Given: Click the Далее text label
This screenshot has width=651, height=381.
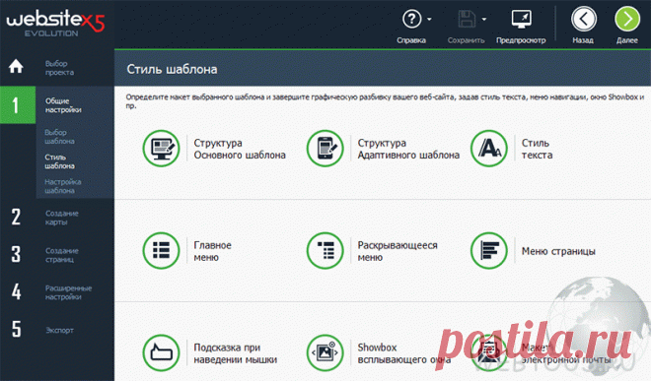Looking at the screenshot, I should point(627,40).
